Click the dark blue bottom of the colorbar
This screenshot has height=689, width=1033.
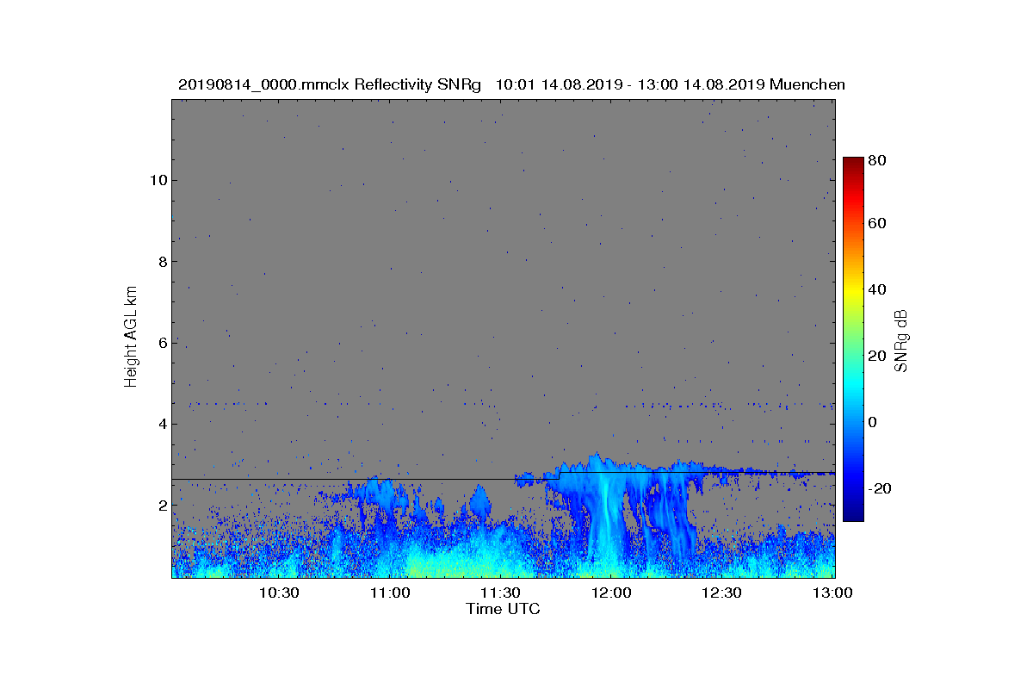tap(853, 513)
